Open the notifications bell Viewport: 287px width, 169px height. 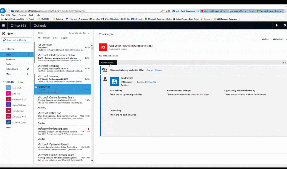coord(277,26)
